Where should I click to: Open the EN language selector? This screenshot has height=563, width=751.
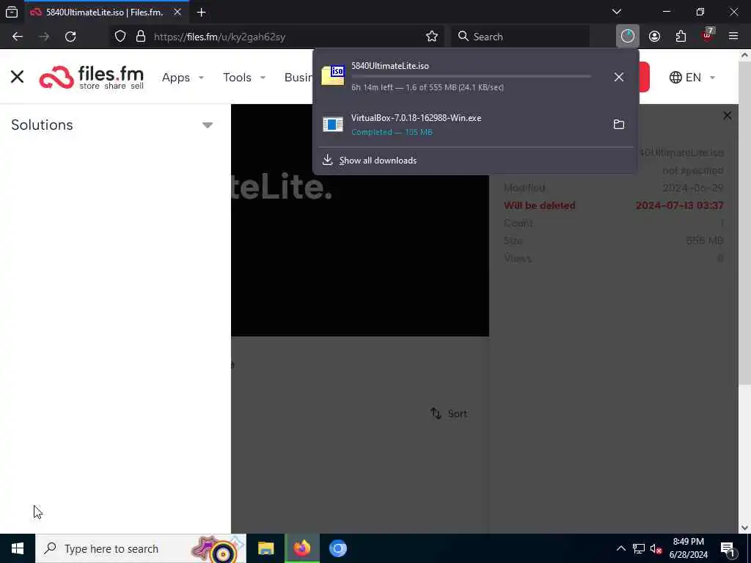(x=692, y=77)
